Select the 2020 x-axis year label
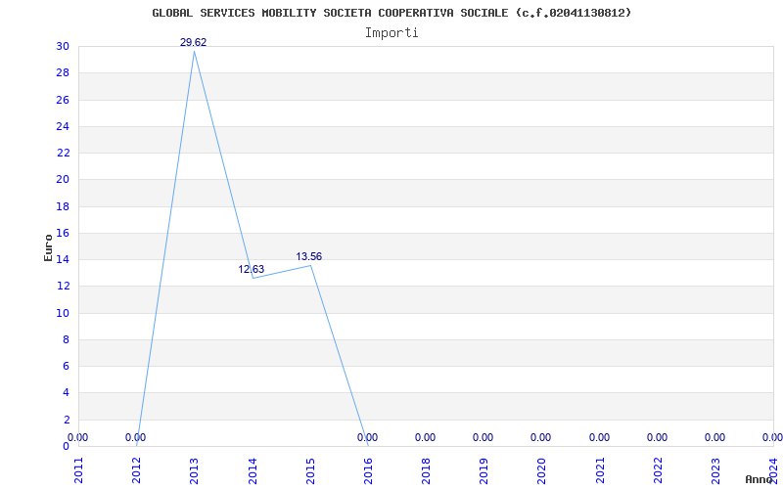 point(542,471)
